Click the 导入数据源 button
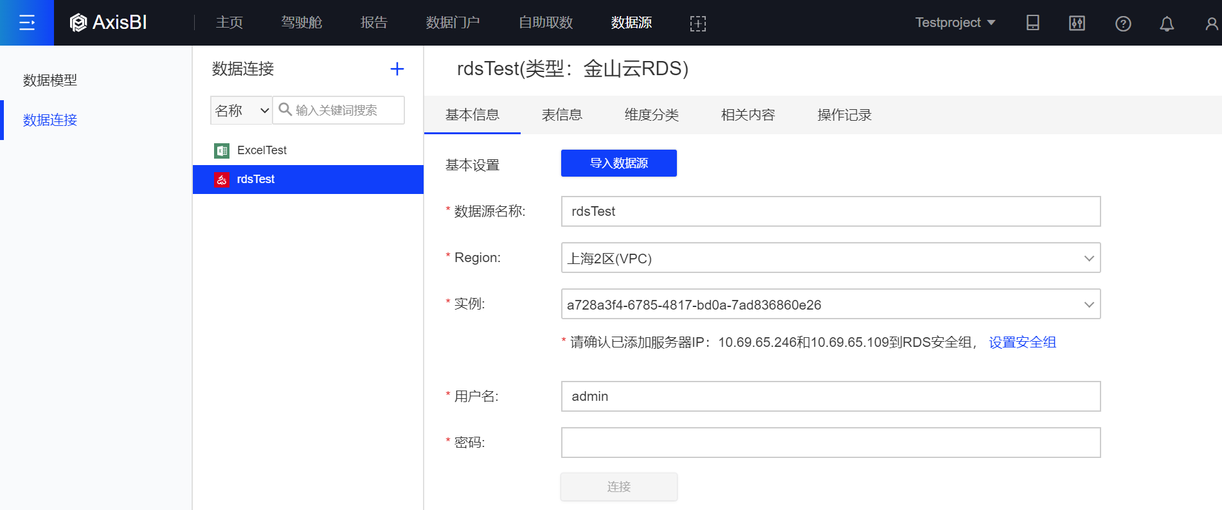This screenshot has width=1222, height=510. tap(618, 163)
